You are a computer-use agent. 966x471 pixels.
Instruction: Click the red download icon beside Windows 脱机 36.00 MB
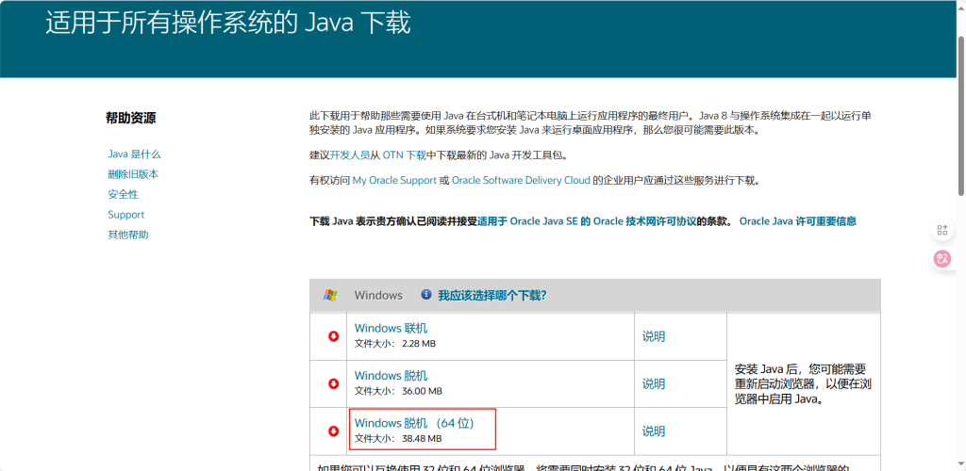pyautogui.click(x=333, y=383)
